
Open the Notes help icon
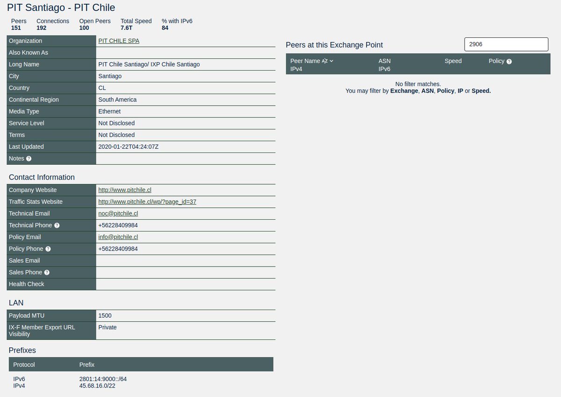[x=29, y=159]
